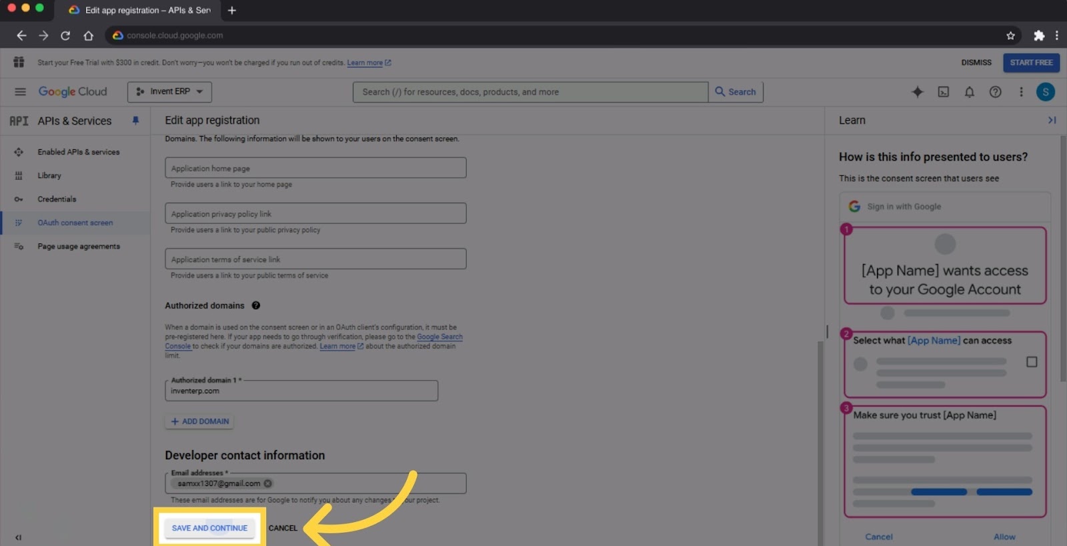This screenshot has width=1067, height=546.
Task: Click Allow in consent preview
Action: tap(1004, 537)
